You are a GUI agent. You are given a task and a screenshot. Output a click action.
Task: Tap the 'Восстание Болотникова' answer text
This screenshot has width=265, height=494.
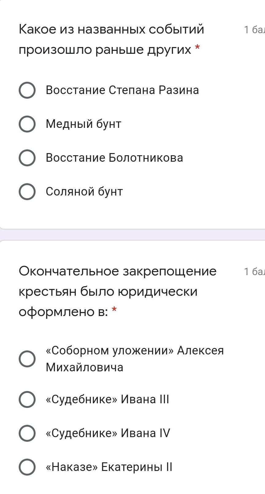tap(114, 158)
